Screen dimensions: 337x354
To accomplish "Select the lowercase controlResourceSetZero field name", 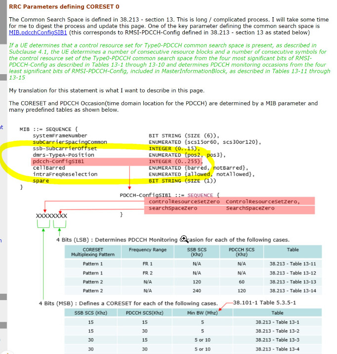I will pyautogui.click(x=184, y=202).
